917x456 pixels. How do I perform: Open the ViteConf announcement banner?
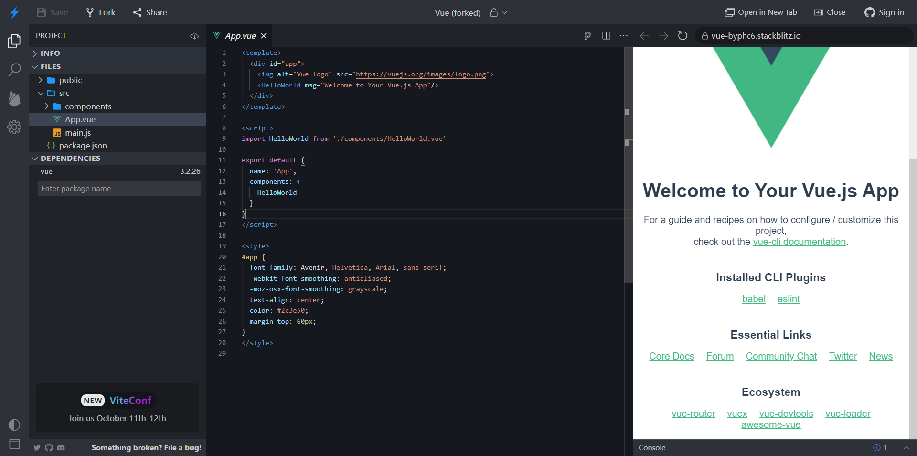[117, 408]
